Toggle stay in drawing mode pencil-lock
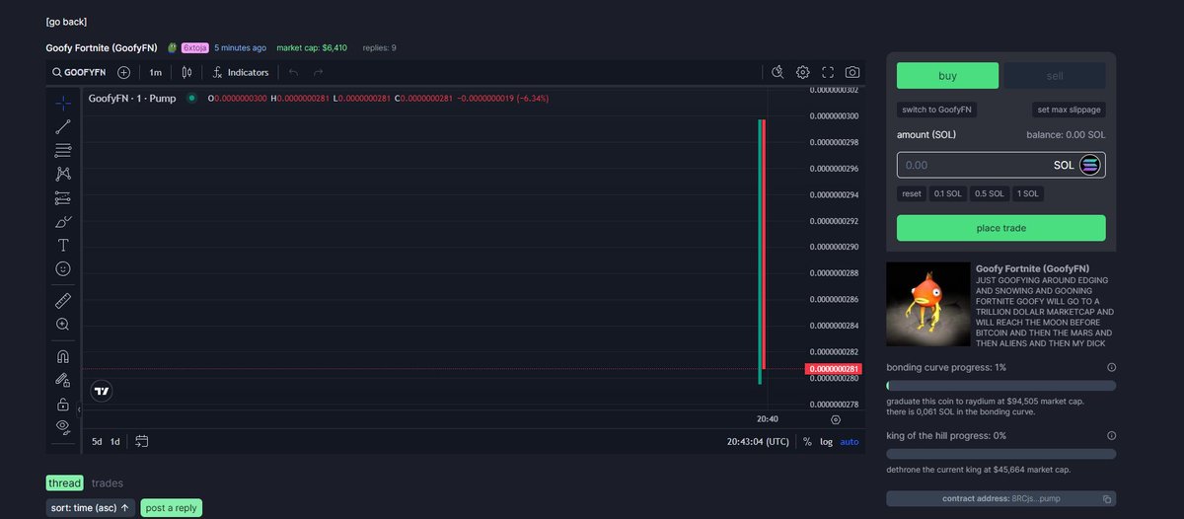Screen dimensions: 1184x519 63,380
